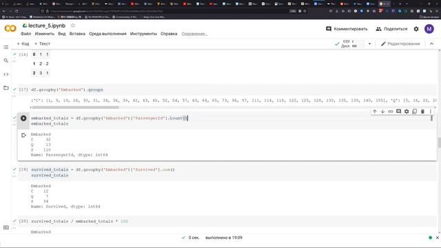Open the Инструменты menu

143,34
